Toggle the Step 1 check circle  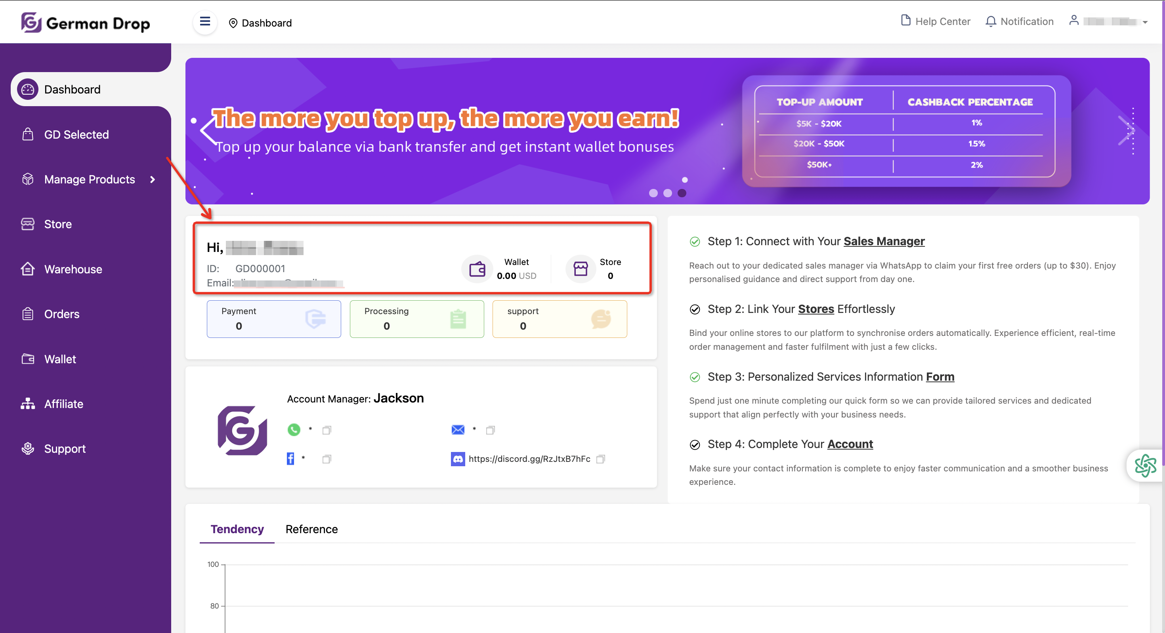[695, 242]
